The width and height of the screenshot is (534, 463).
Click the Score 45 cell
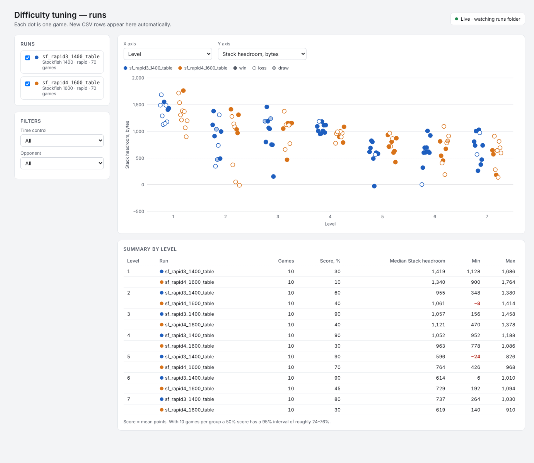click(x=337, y=388)
